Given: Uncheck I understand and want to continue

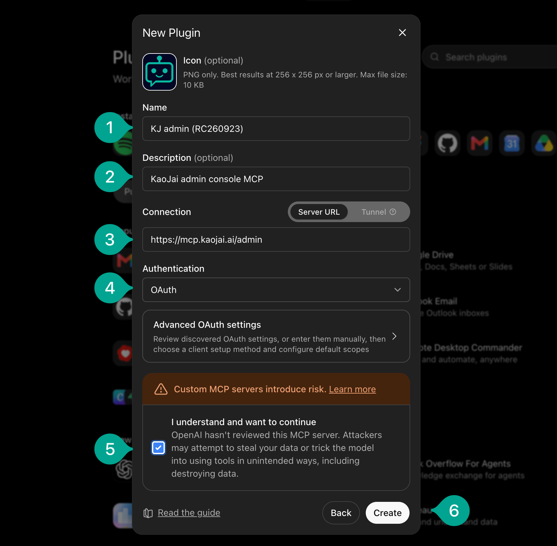Looking at the screenshot, I should point(158,448).
